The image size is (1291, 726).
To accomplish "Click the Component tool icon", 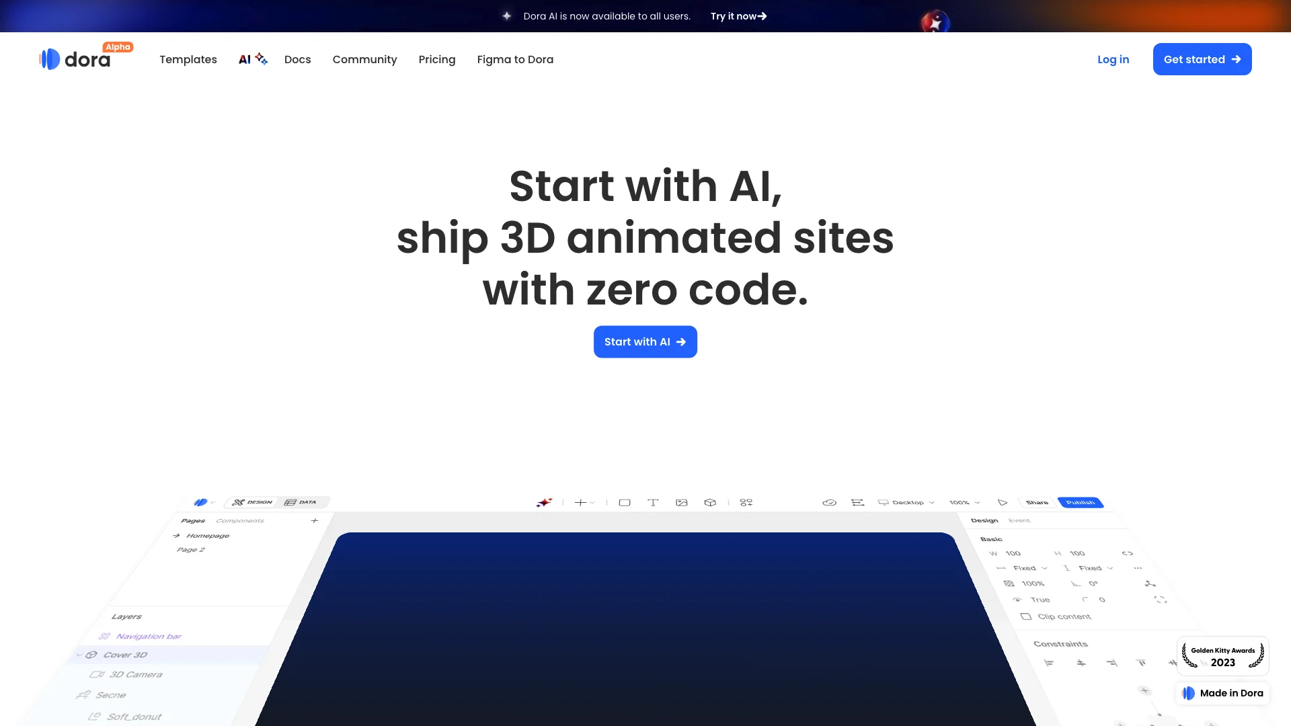I will coord(746,501).
